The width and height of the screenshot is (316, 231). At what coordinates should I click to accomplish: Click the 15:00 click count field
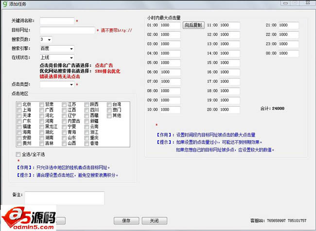[230, 63]
